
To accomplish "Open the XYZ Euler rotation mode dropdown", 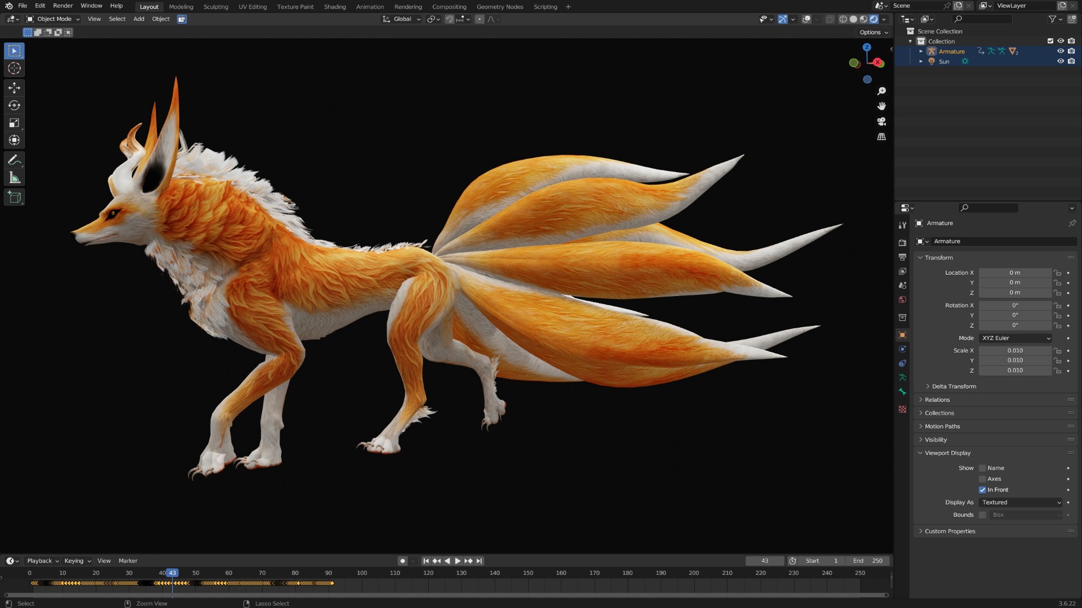I will [x=1016, y=338].
